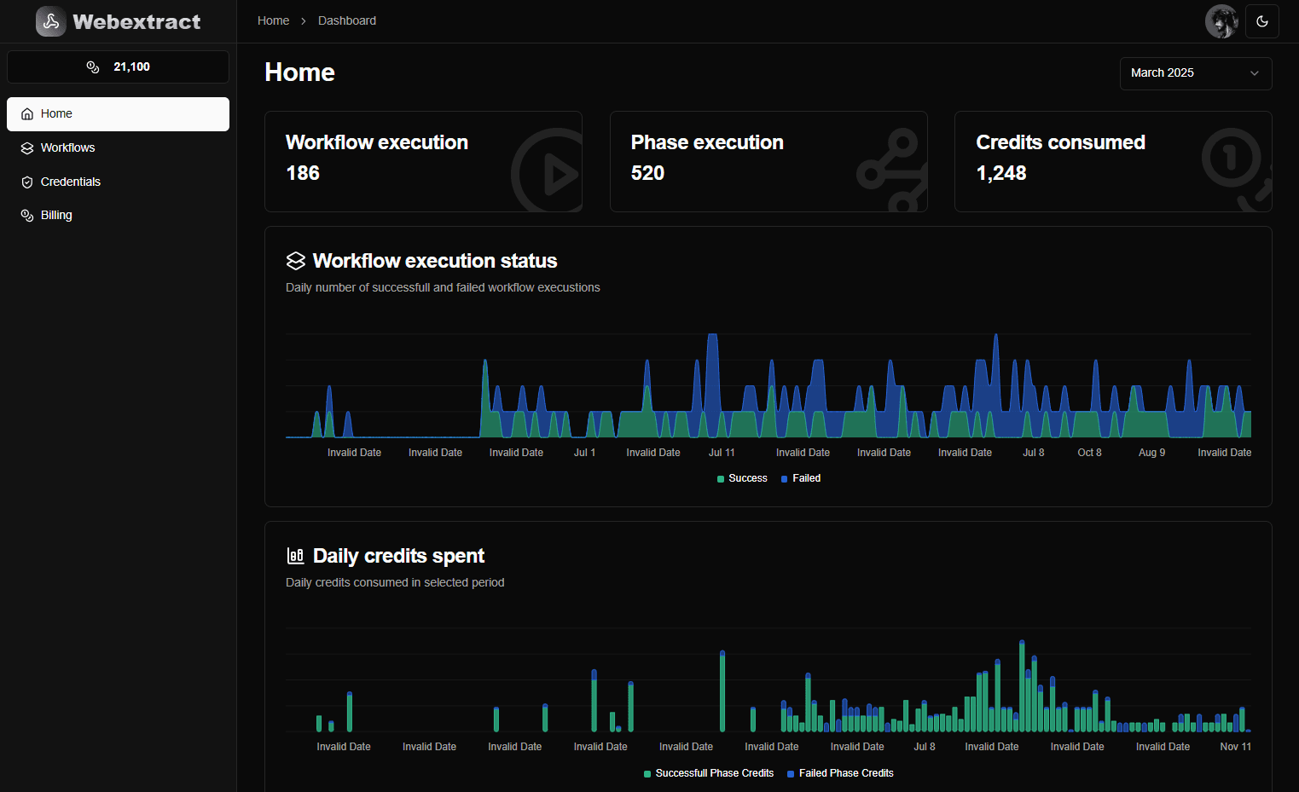Open Billing in the sidebar
This screenshot has height=792, width=1299.
click(x=118, y=215)
